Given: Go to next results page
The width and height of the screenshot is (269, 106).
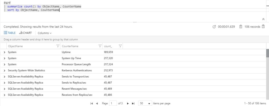Looking at the screenshot, I should 128,103.
